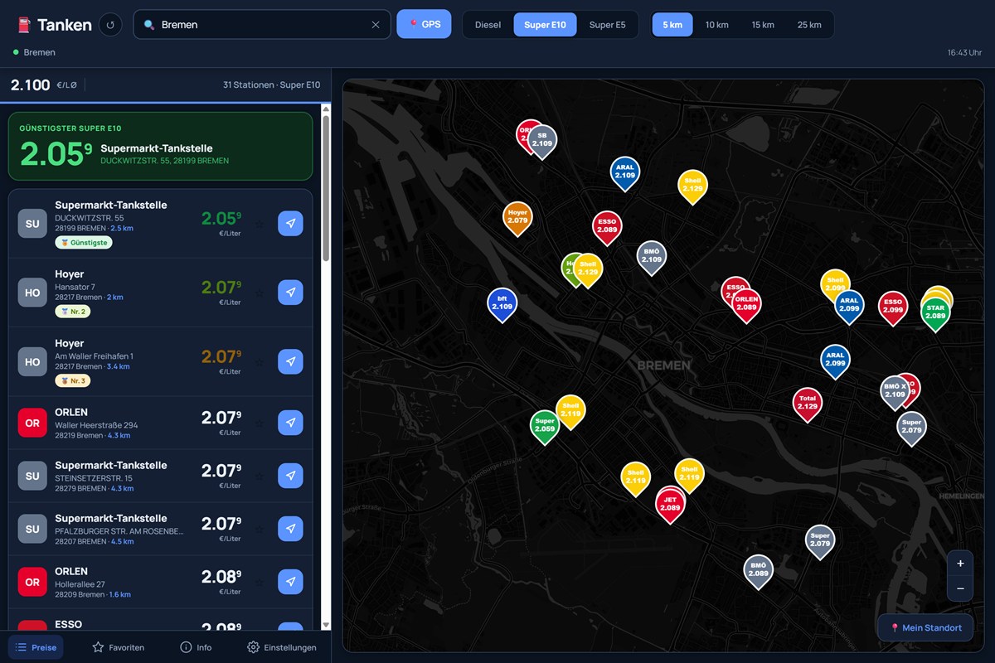Choose the 15 km radius
Viewport: 995px width, 663px height.
pyautogui.click(x=763, y=25)
